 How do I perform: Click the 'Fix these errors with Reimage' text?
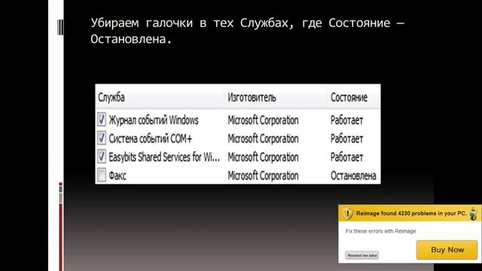[380, 231]
